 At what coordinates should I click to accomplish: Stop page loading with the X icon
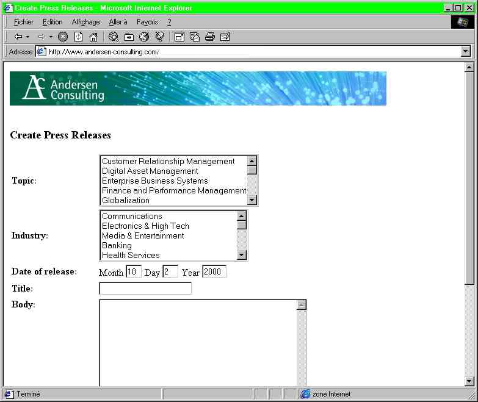click(x=63, y=37)
